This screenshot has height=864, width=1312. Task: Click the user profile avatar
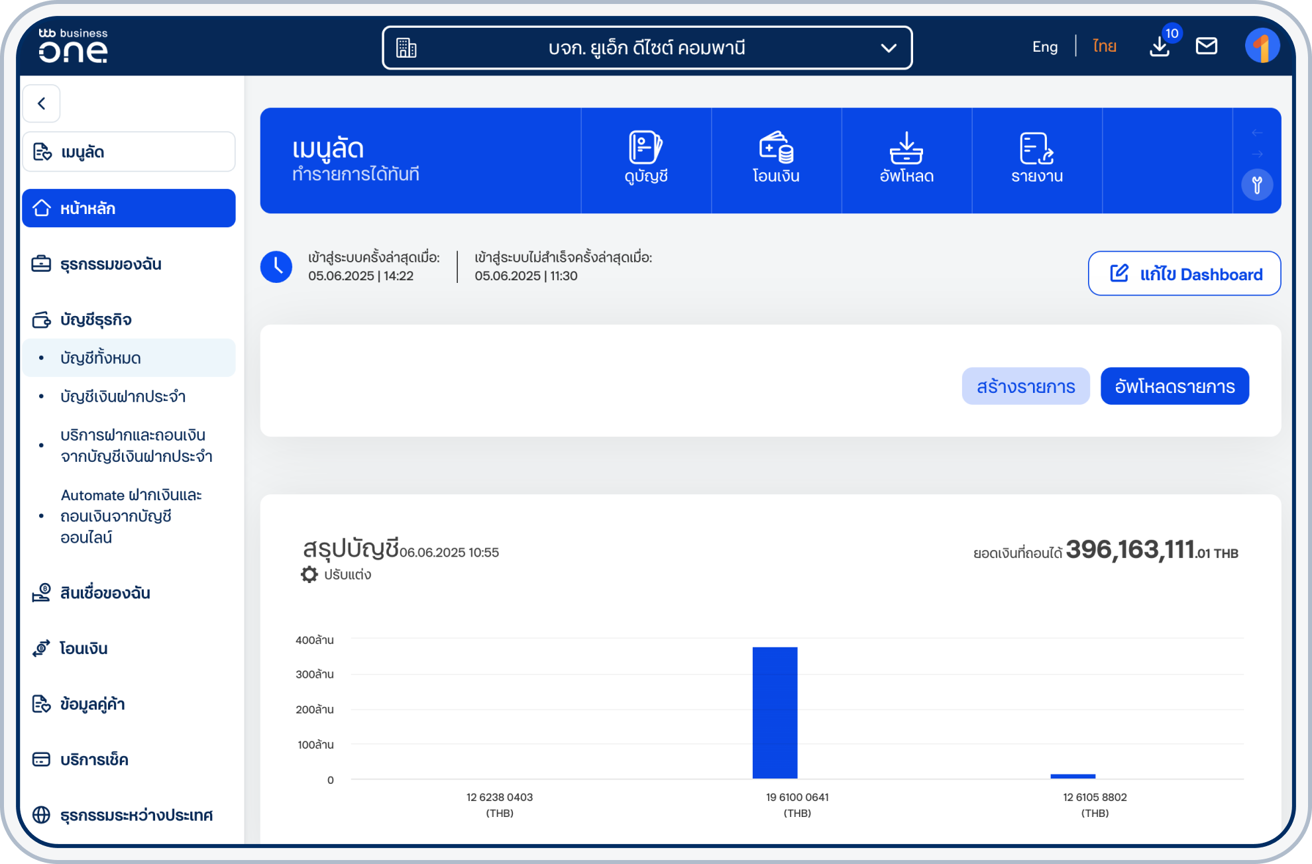(x=1262, y=46)
